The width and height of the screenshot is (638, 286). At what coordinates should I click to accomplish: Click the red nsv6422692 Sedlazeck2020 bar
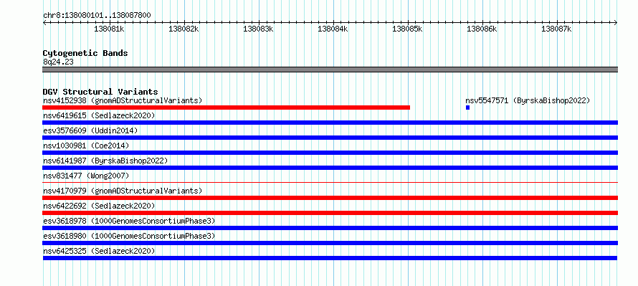point(330,213)
